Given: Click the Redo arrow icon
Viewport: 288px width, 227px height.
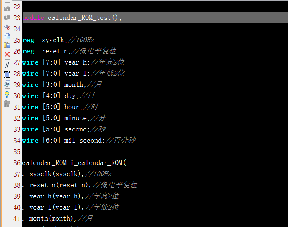Looking at the screenshot, I should [7, 17].
